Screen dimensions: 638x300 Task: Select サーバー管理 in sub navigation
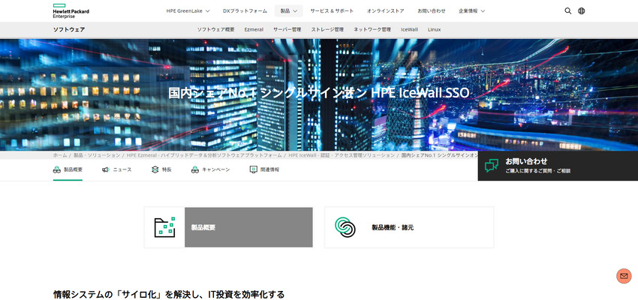coord(287,30)
